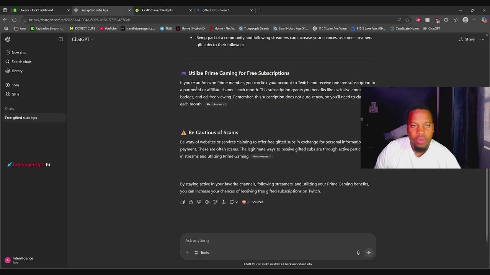Screen dimensions: 490x275
Task: Open the TELE bookmark
Action: 166,29
